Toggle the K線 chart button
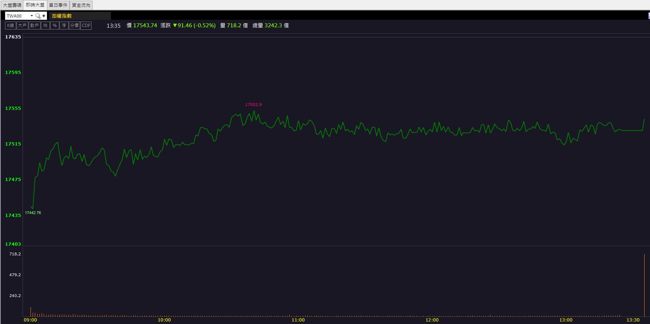Screen dimensions: 650x324 pos(10,26)
